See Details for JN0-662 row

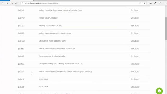coord(135,49)
